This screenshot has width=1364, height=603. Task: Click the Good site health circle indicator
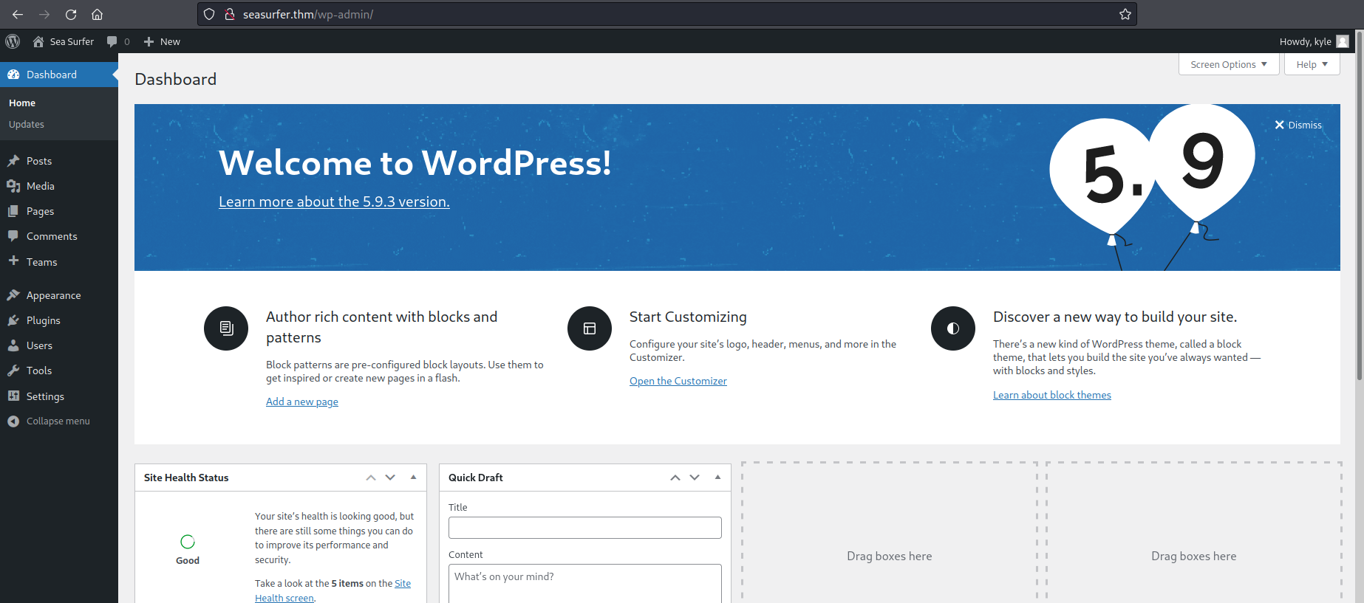(x=188, y=542)
